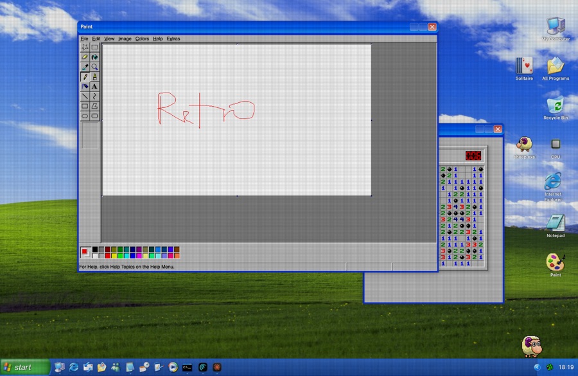Viewport: 578px width, 376px height.
Task: Select the Rounded Rectangle shape tool
Action: 95,116
